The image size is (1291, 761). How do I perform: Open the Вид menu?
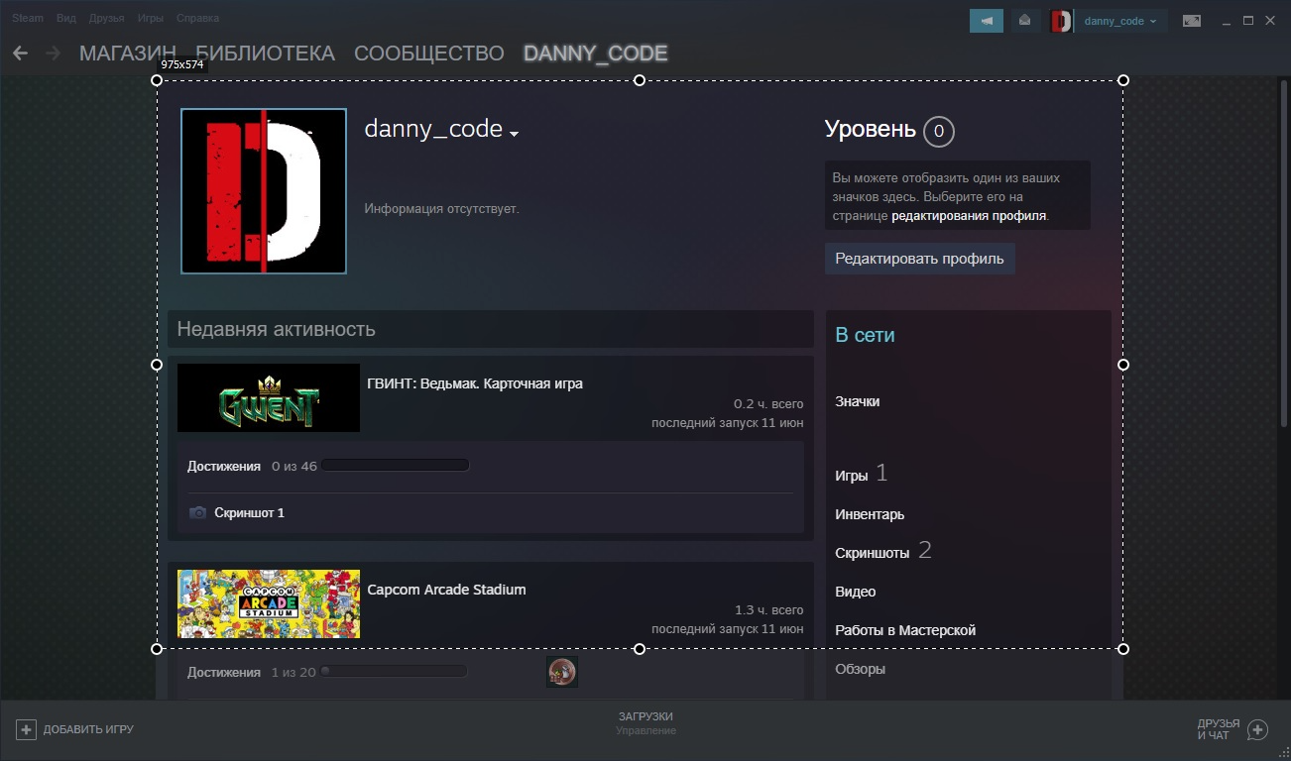pyautogui.click(x=66, y=19)
